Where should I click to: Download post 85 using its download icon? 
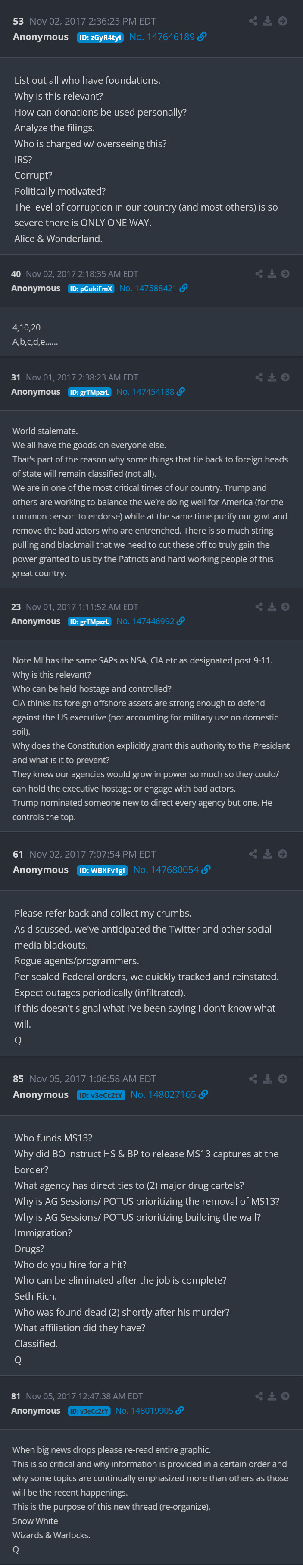268,1079
